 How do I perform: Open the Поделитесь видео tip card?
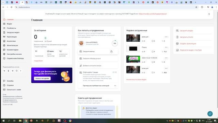98,112
